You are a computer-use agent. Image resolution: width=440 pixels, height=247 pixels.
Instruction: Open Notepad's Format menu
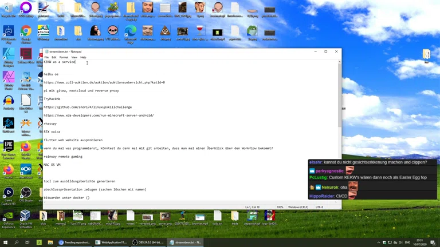[64, 57]
